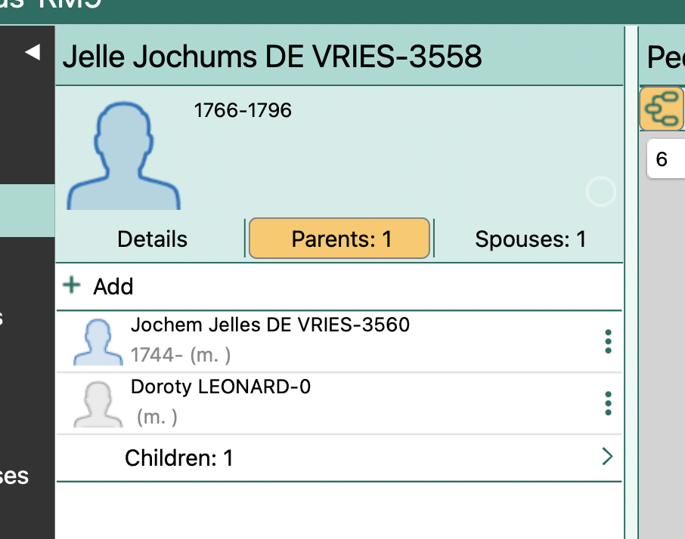Click the generations field showing 6
This screenshot has height=539, width=685.
click(x=665, y=159)
